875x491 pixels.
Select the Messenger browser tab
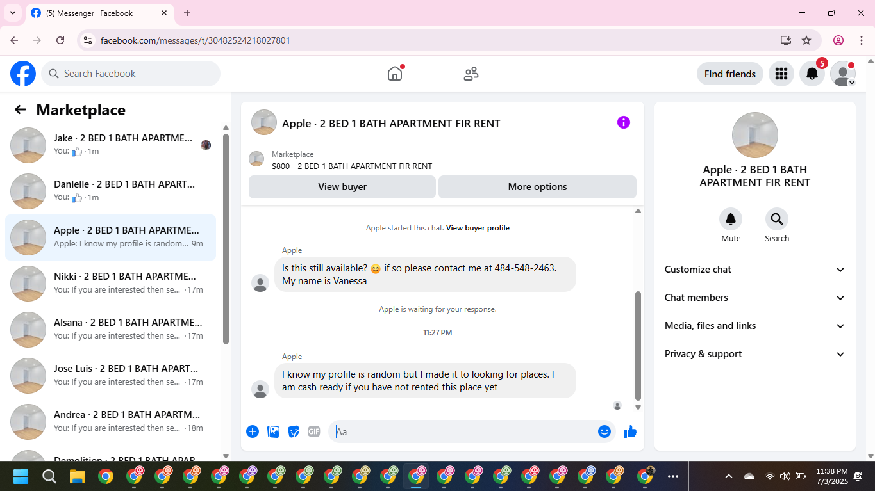[99, 13]
